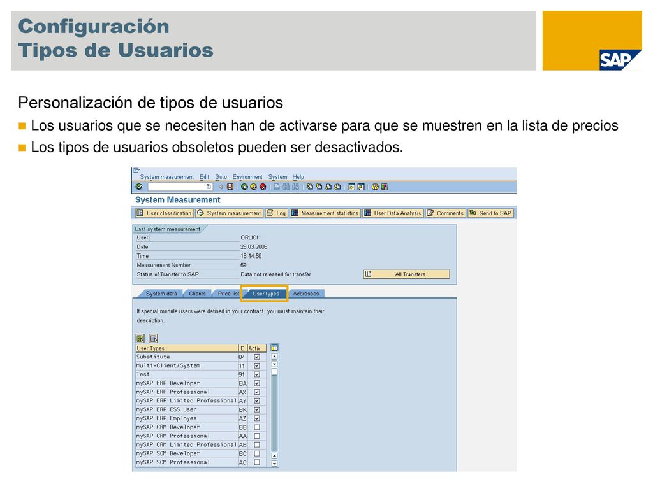Click the green Enter checkmark icon
The width and height of the screenshot is (653, 489).
coord(139,187)
